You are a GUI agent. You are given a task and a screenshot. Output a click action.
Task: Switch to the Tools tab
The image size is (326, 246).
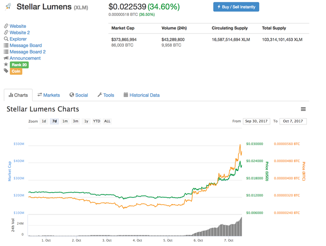point(106,95)
